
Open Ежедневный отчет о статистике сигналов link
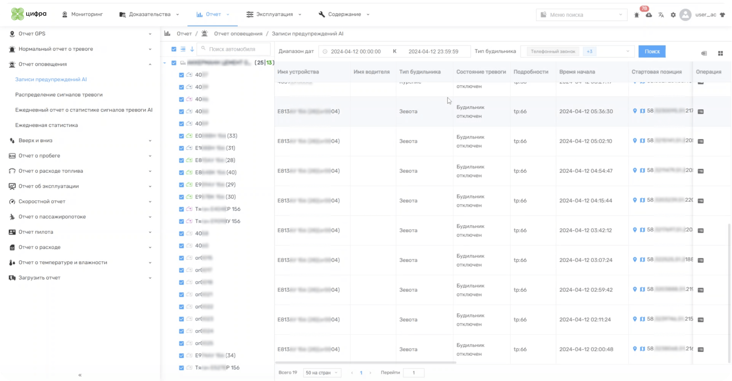click(84, 110)
